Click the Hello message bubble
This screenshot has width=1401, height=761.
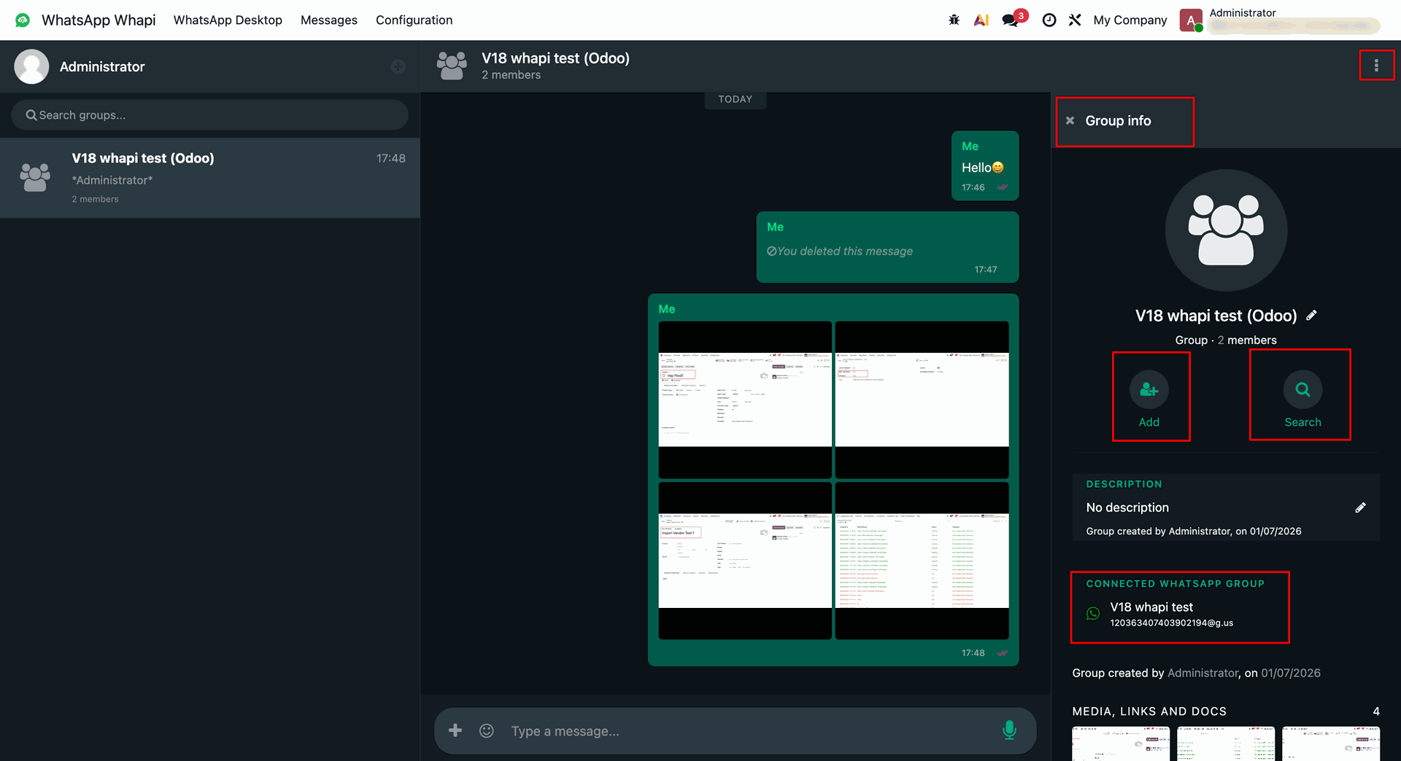(x=985, y=165)
